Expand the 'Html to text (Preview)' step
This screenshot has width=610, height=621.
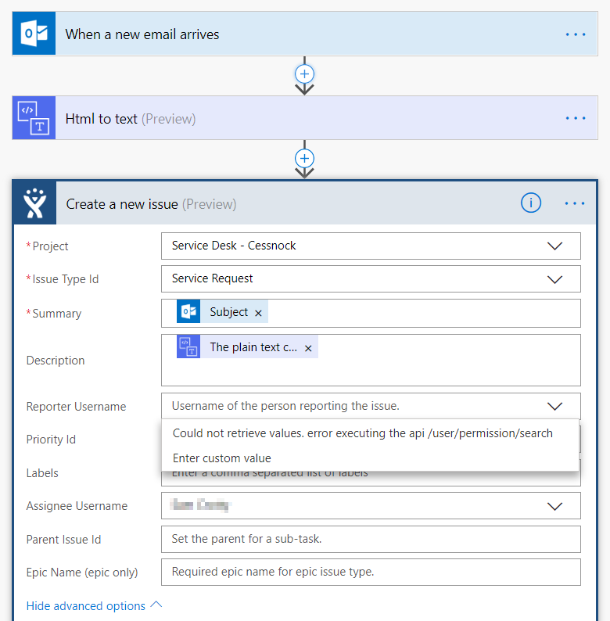pos(304,117)
